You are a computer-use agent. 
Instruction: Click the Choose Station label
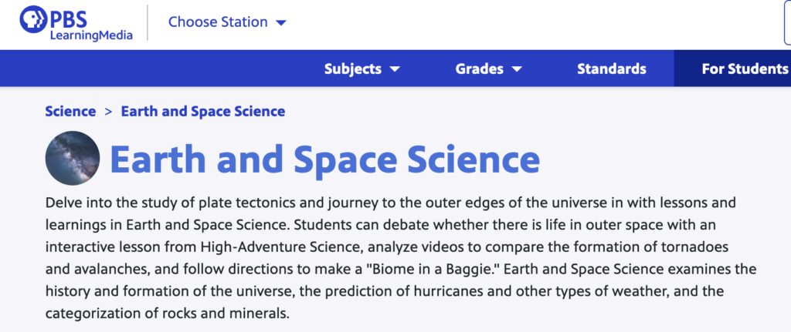tap(218, 22)
